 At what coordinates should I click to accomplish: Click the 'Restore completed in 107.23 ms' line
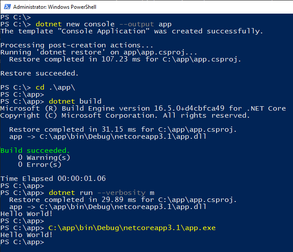[125, 59]
